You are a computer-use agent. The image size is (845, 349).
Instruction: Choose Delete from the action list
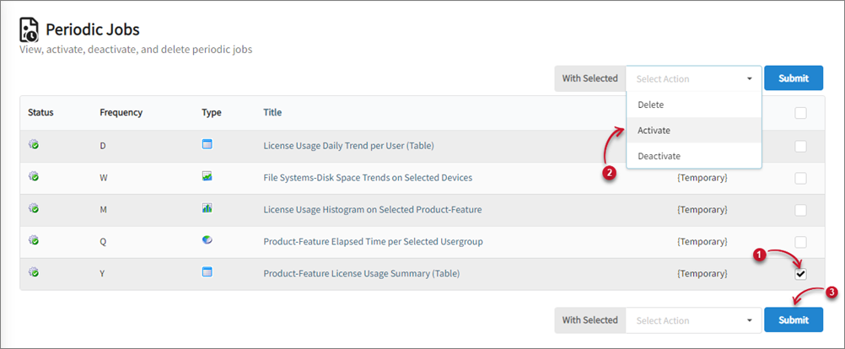click(651, 105)
